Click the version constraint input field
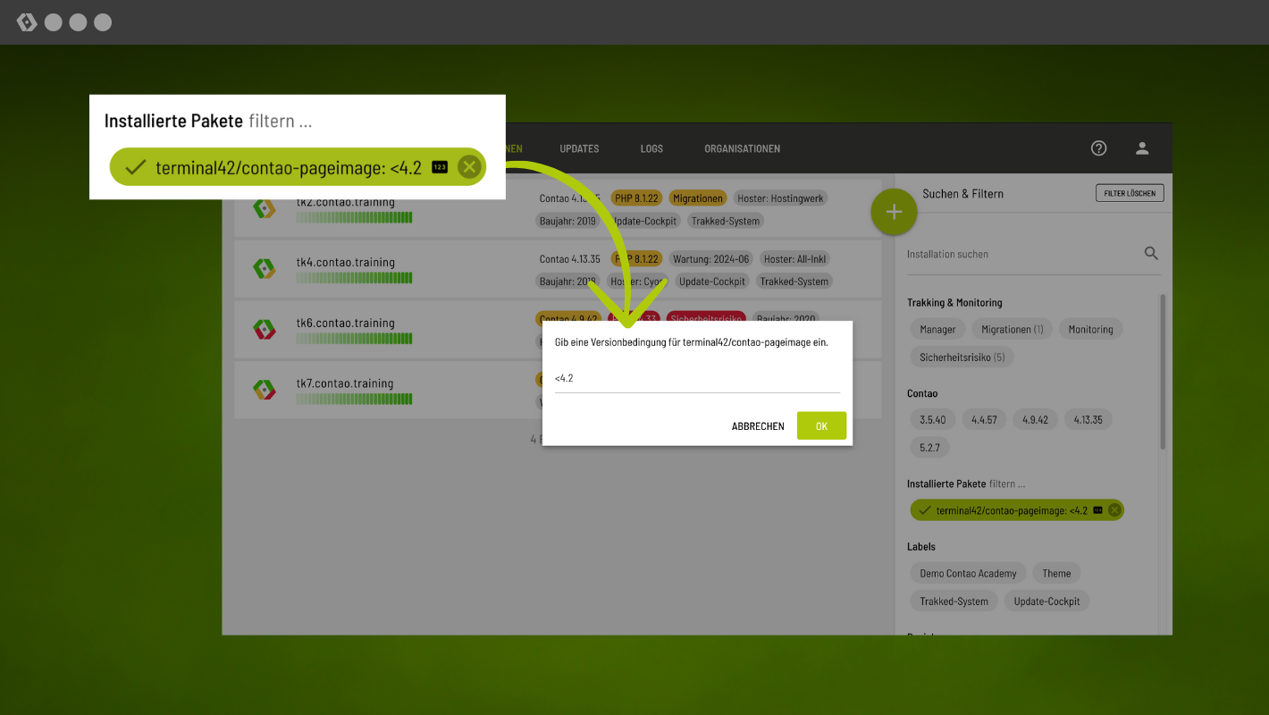Image resolution: width=1269 pixels, height=715 pixels. 697,379
